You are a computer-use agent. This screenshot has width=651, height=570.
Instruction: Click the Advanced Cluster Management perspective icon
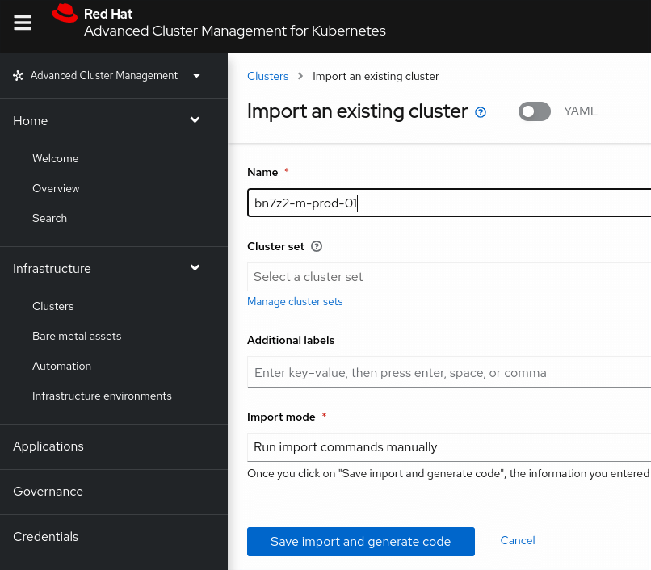point(19,76)
